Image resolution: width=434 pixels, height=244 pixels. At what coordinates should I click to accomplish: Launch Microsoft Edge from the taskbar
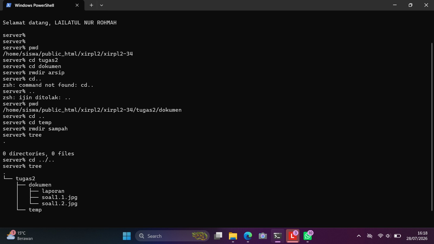pyautogui.click(x=248, y=236)
